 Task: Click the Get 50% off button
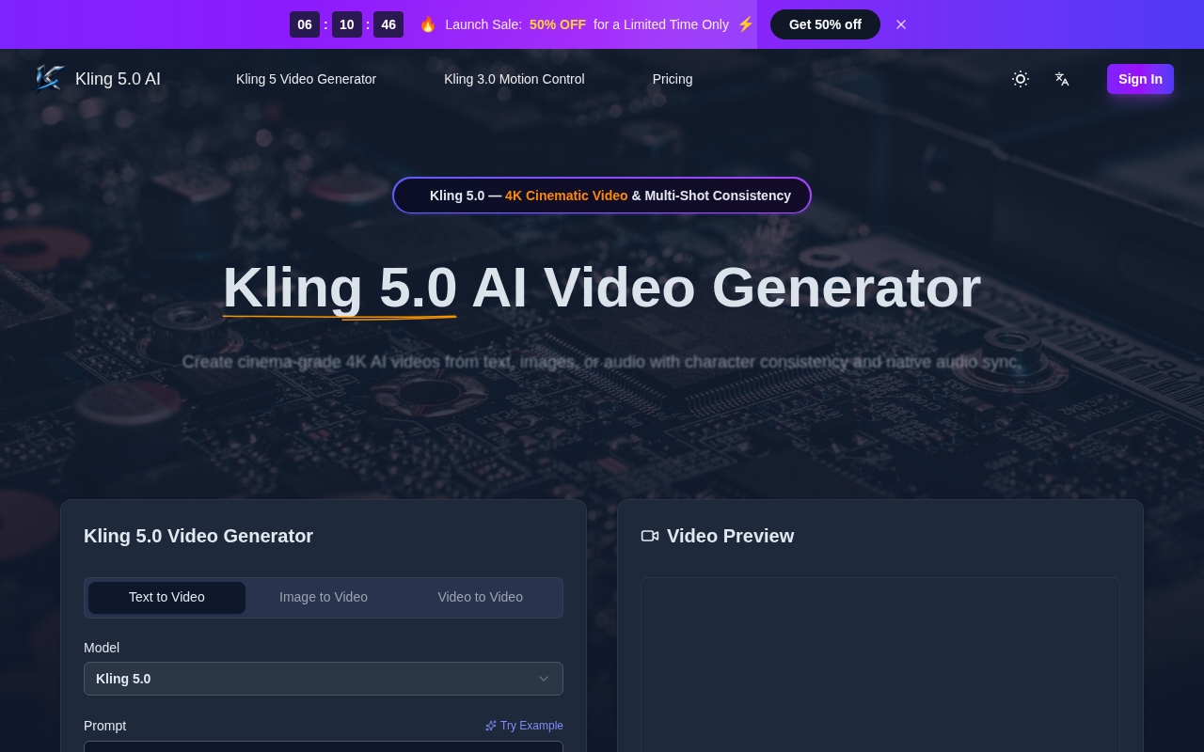coord(825,24)
